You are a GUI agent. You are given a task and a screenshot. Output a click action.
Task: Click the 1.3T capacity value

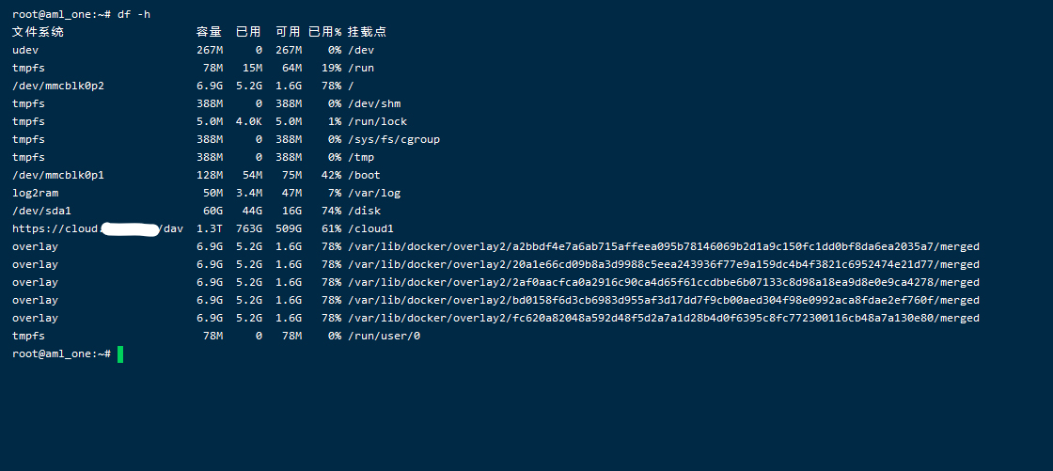click(x=210, y=228)
